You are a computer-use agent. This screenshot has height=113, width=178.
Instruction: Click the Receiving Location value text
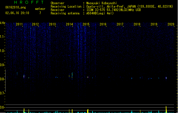130,6
